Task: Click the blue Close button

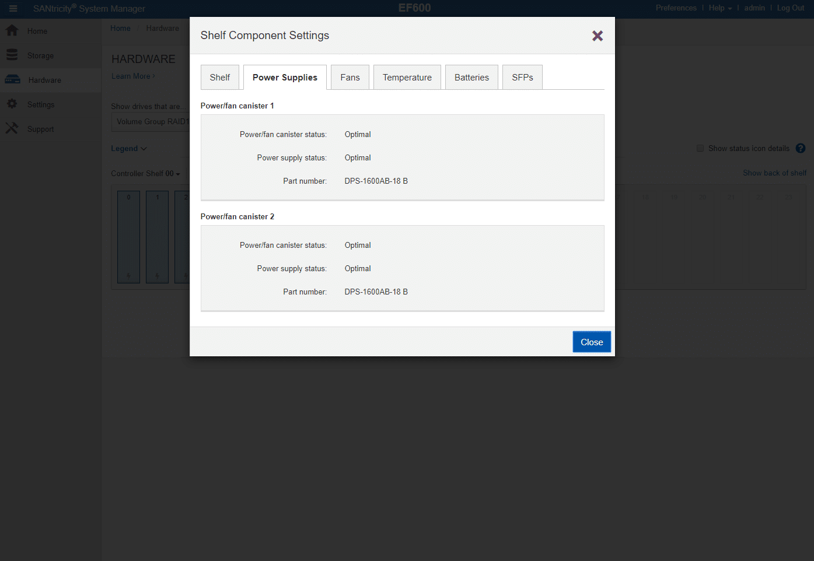Action: (592, 342)
